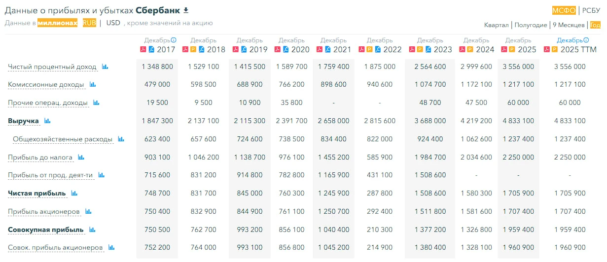
Task: Open the blue document icon for 2023
Action: (428, 49)
